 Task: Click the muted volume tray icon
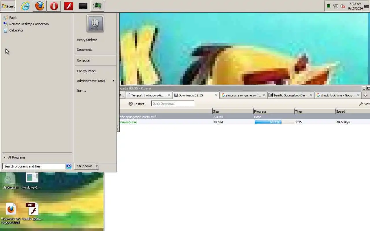[x=343, y=6]
